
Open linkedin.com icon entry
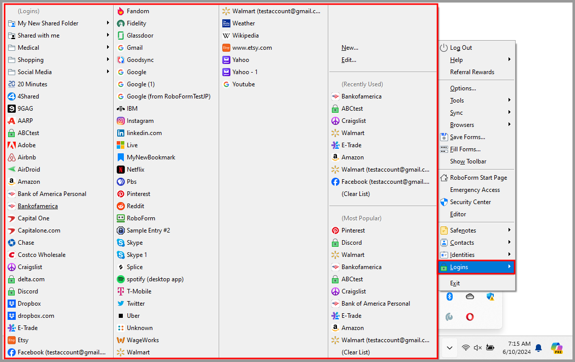pyautogui.click(x=121, y=133)
